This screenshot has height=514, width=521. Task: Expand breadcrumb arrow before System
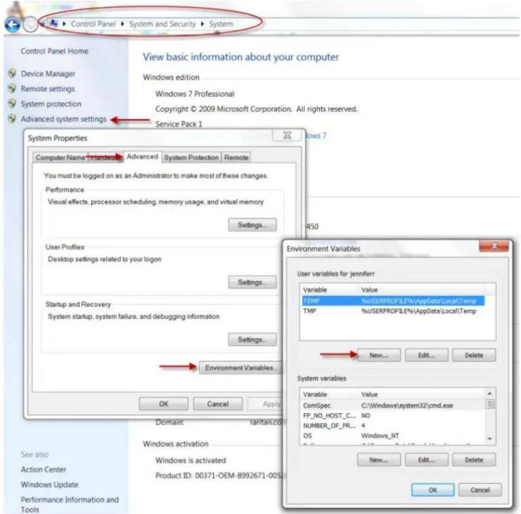tap(202, 24)
